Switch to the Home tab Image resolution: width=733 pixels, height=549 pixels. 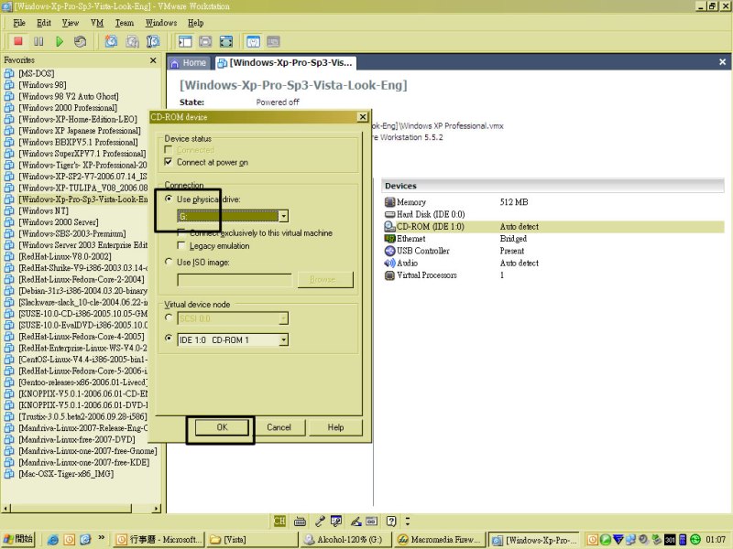[x=189, y=62]
